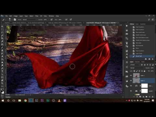Open Windows Start menu
The image size is (156, 117).
click(3, 101)
